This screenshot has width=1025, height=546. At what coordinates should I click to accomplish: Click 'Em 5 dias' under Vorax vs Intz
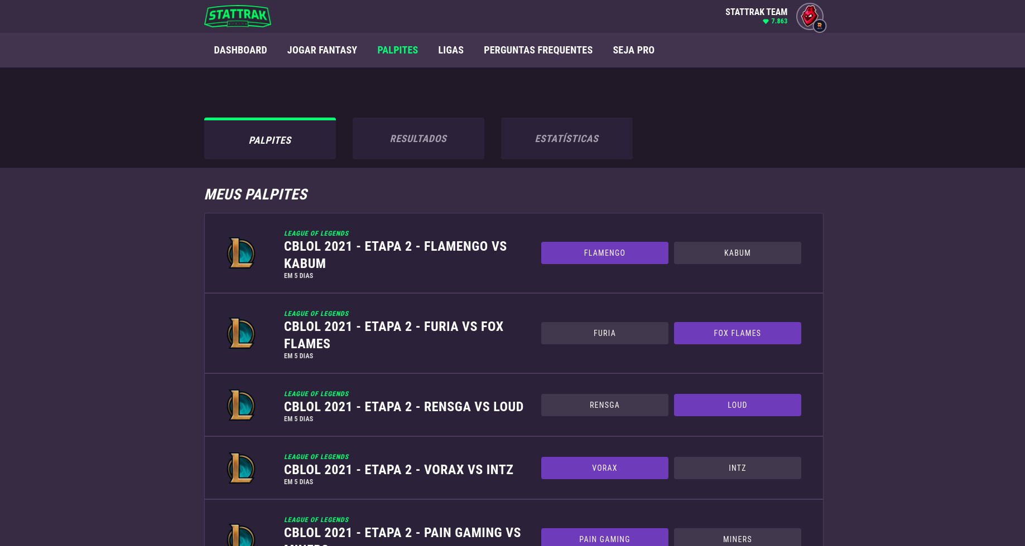click(299, 482)
